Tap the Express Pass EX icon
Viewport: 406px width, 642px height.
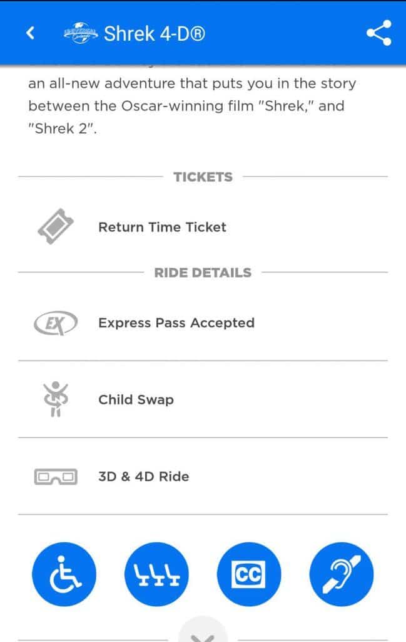(x=56, y=323)
